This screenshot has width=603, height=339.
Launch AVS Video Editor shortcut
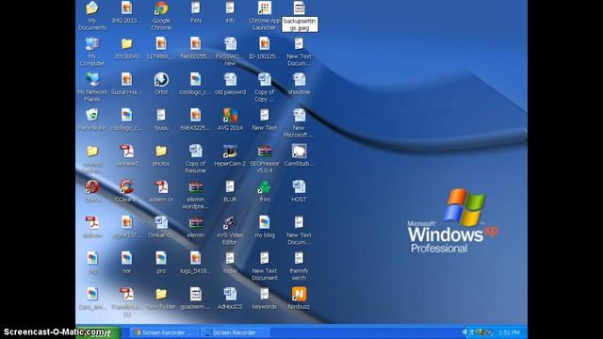230,222
